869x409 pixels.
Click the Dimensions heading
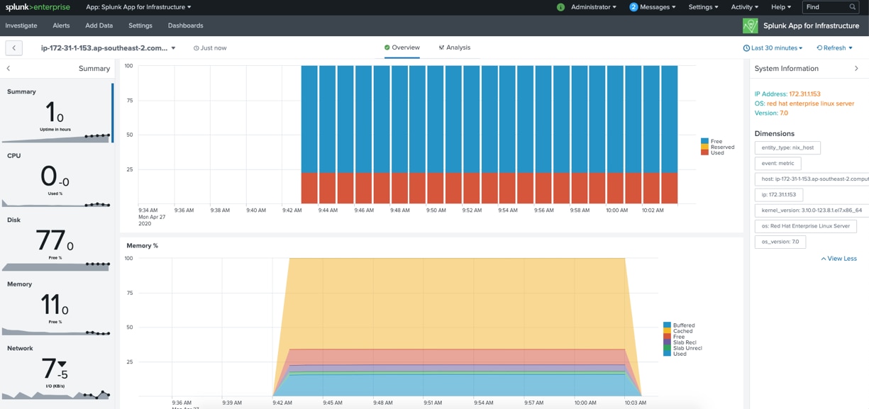(775, 133)
